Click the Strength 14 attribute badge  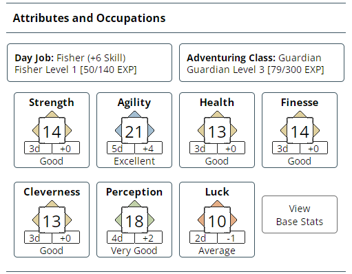(52, 130)
